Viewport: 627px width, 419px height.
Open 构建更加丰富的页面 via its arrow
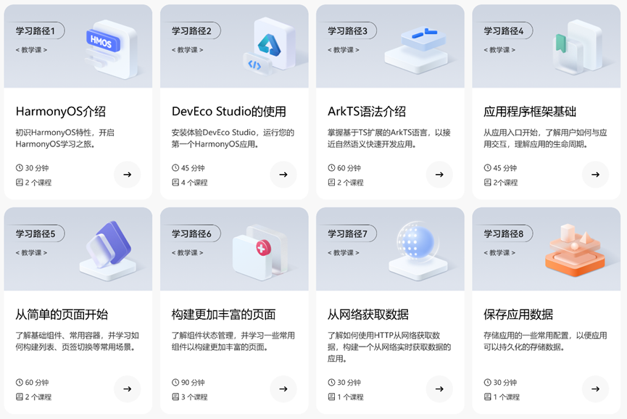pyautogui.click(x=283, y=389)
